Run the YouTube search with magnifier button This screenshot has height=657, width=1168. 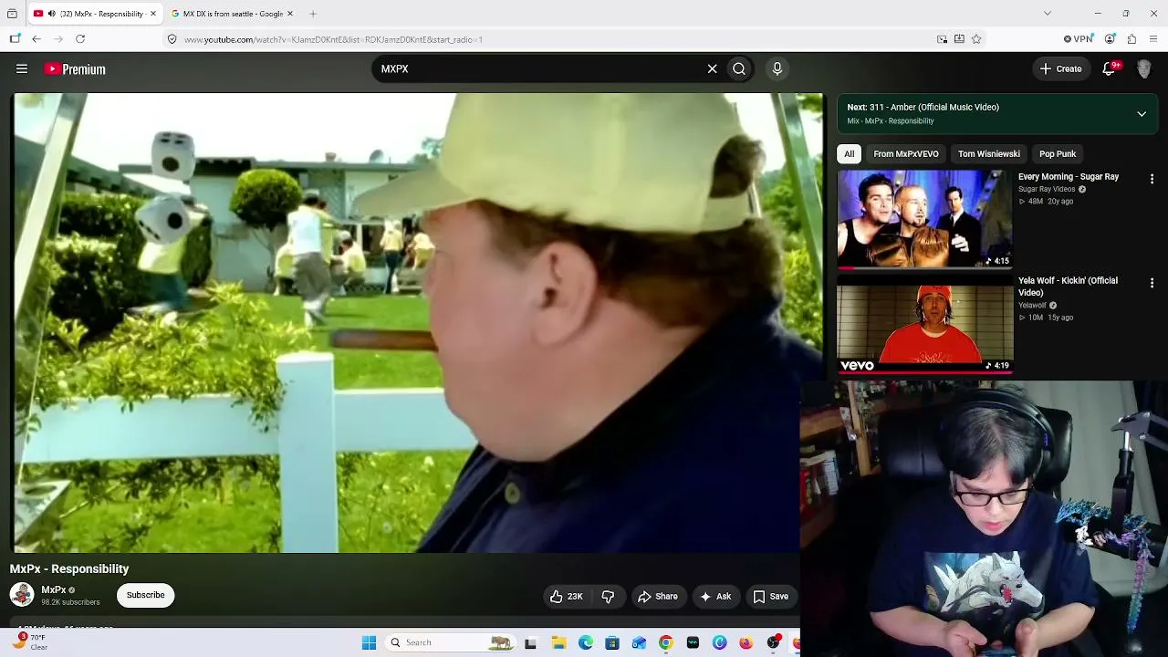[739, 68]
